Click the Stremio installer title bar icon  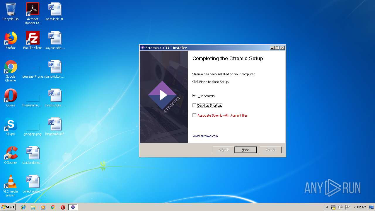[x=143, y=47]
